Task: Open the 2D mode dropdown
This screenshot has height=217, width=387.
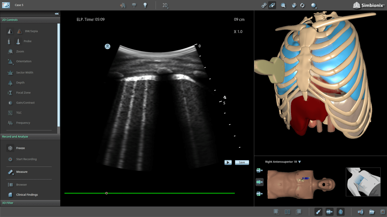Action: click(165, 5)
